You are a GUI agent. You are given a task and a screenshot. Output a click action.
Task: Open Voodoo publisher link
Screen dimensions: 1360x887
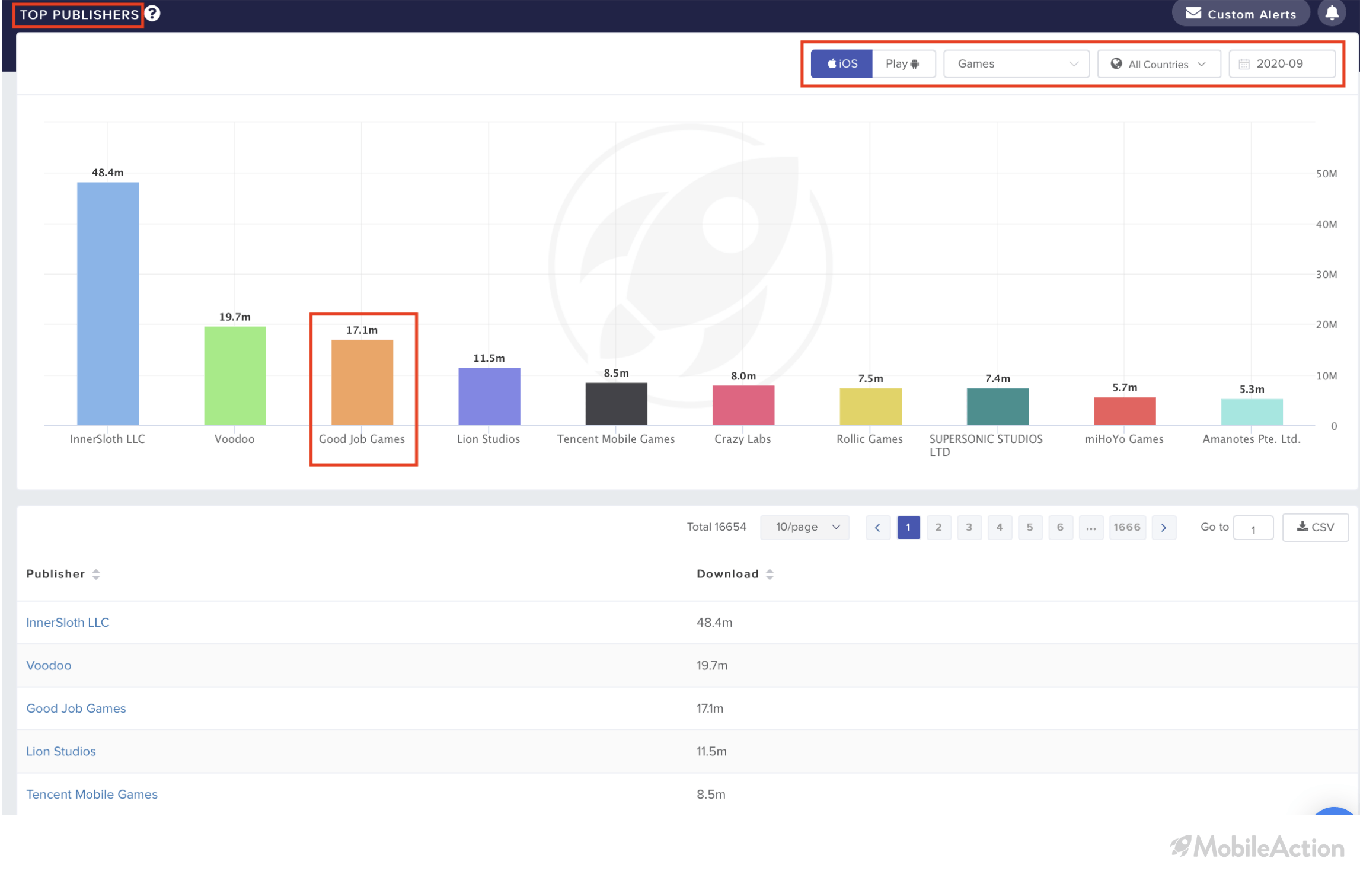(x=49, y=665)
